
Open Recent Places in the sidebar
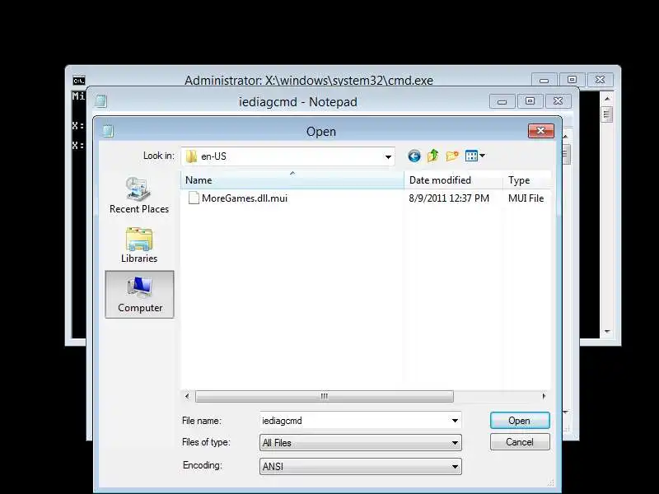pos(139,195)
